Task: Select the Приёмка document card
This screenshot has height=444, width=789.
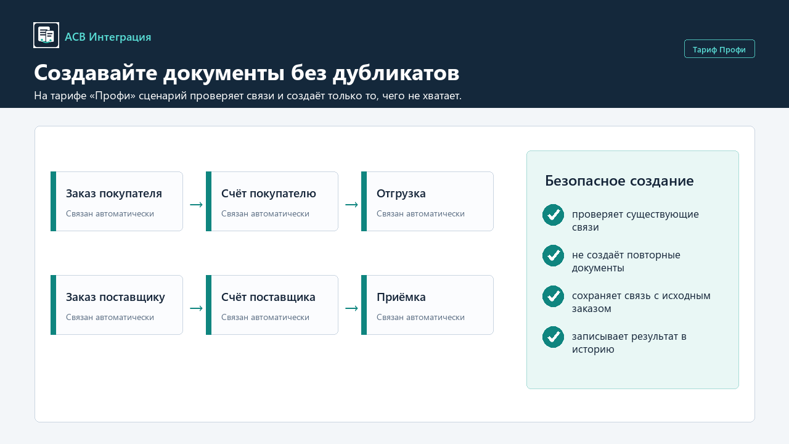Action: point(427,305)
